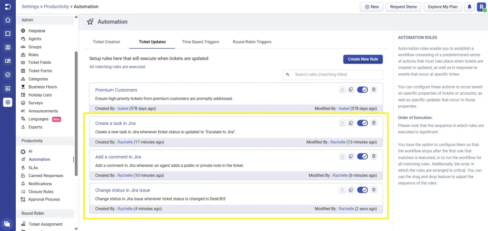Clone the Create a task in Jira rule
488x231 pixels.
click(351, 123)
